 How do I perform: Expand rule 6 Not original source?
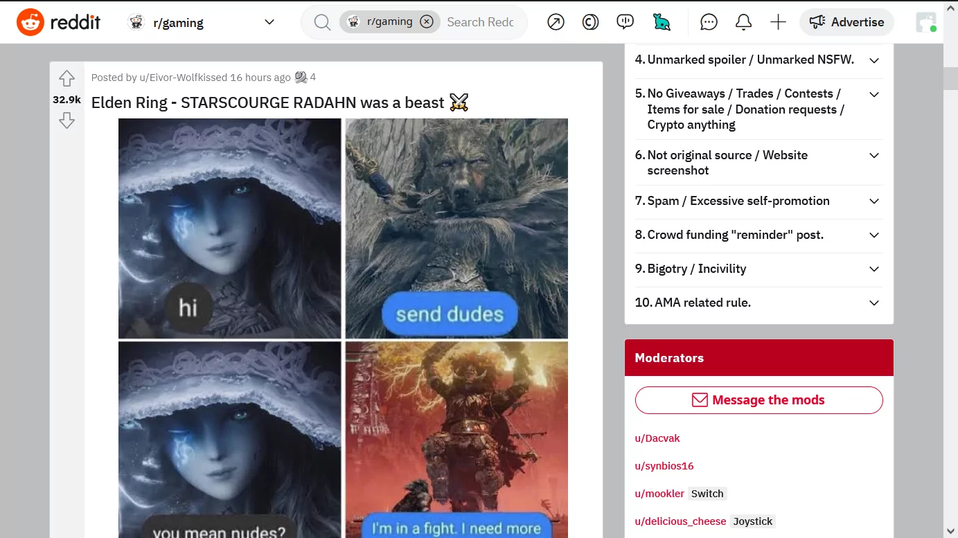tap(759, 163)
